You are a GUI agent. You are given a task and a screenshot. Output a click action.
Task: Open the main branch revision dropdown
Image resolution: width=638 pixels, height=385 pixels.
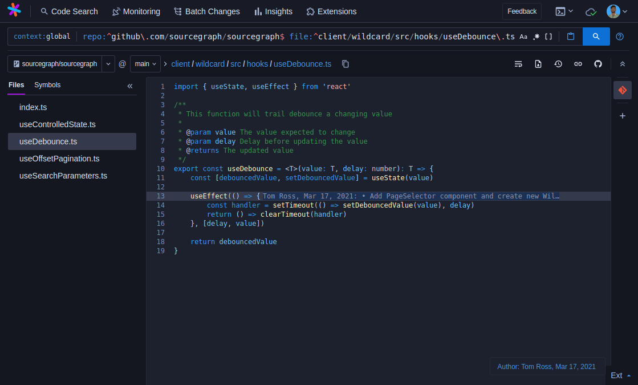coord(145,64)
